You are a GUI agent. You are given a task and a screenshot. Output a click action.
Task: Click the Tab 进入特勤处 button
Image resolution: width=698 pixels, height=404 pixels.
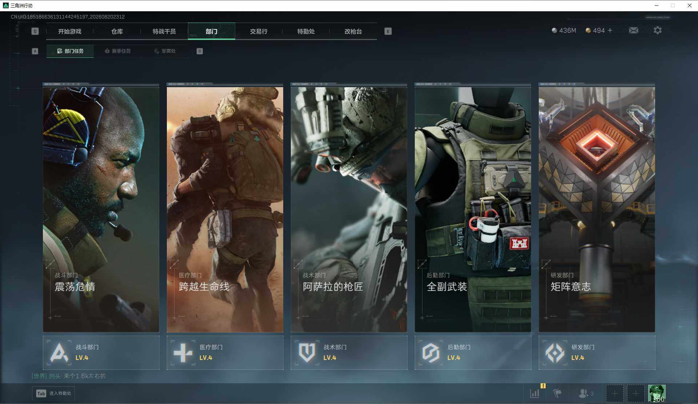[x=54, y=393]
